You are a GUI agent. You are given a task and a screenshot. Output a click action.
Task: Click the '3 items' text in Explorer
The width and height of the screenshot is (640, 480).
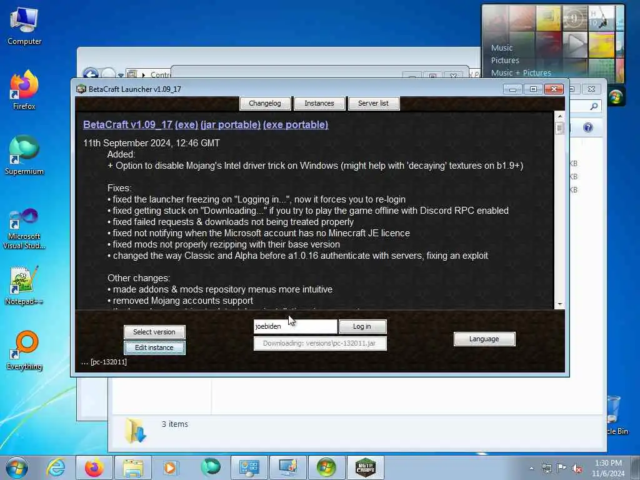click(175, 424)
